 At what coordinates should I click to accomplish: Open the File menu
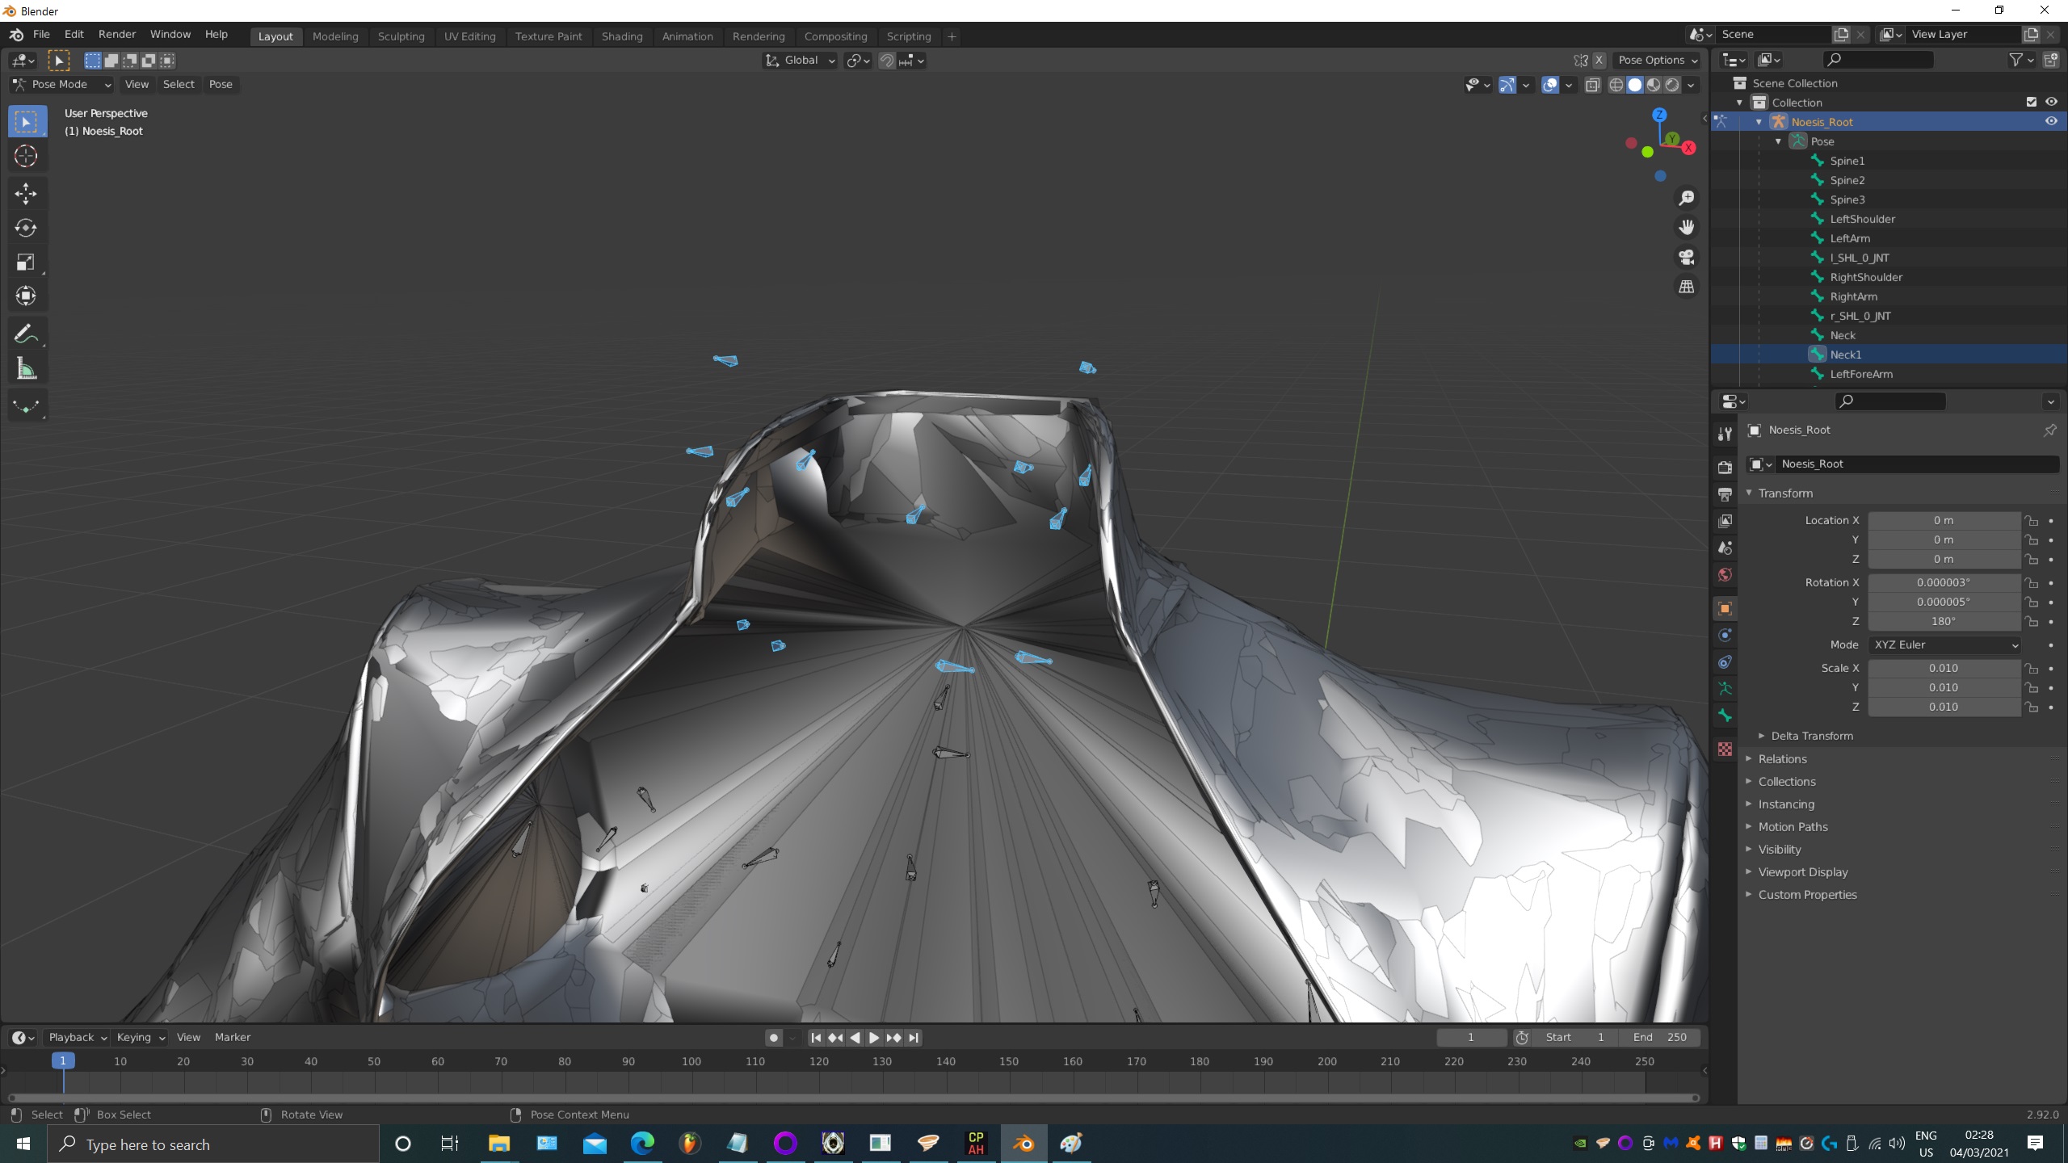[x=41, y=35]
